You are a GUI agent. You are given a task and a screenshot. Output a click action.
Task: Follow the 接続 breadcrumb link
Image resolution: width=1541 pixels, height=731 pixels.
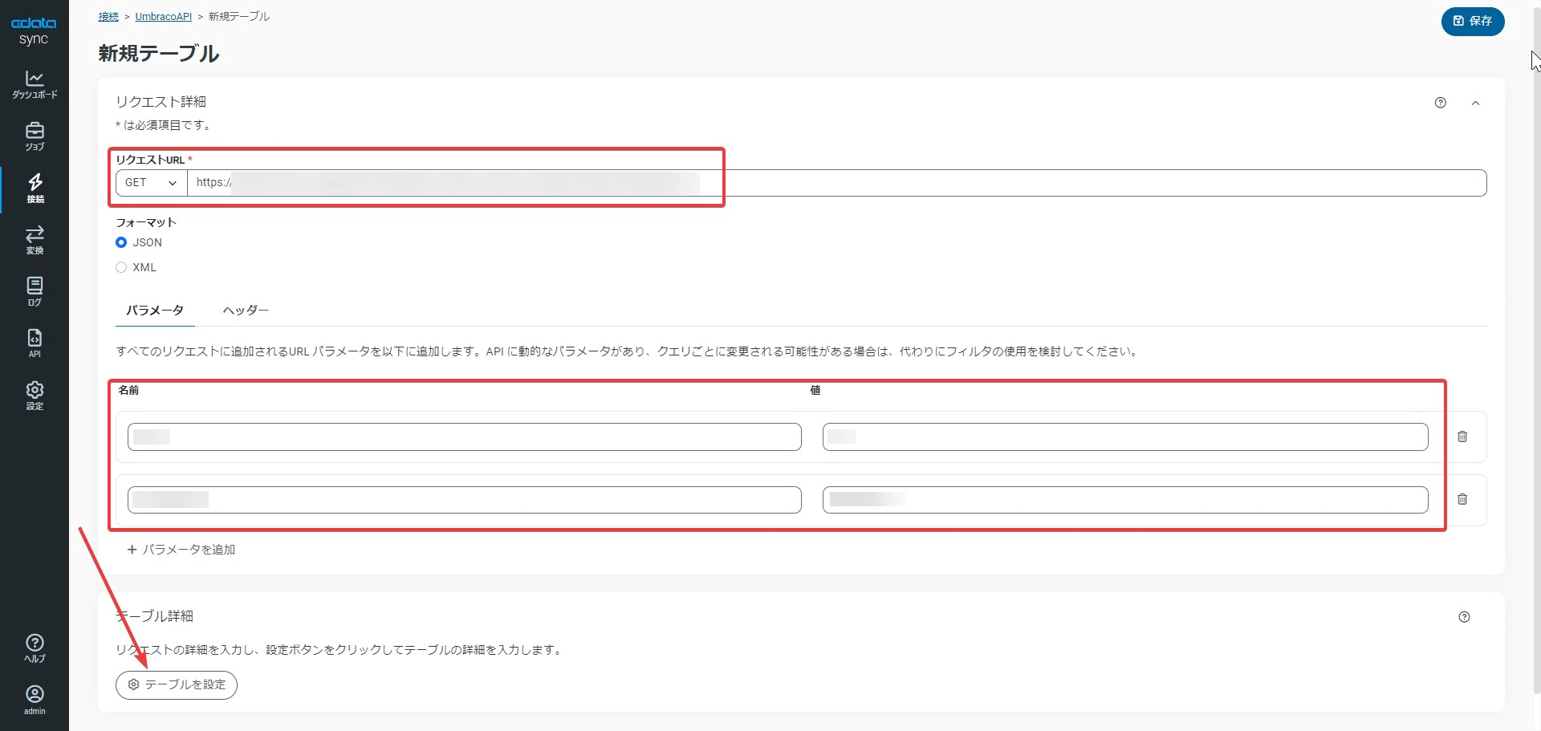[x=108, y=16]
